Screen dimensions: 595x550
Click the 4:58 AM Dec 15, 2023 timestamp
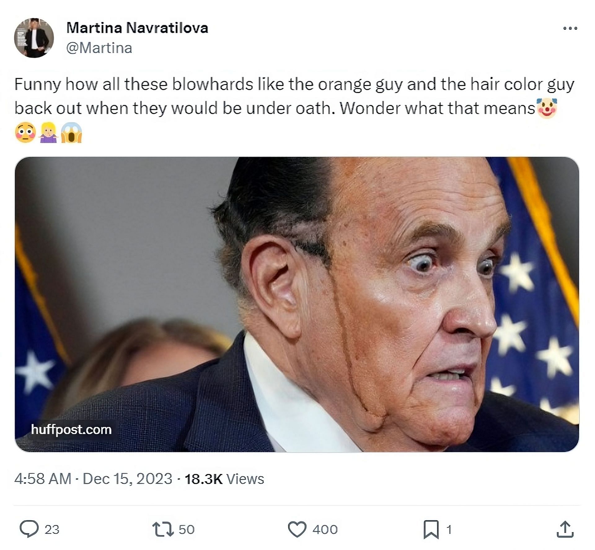tap(93, 479)
